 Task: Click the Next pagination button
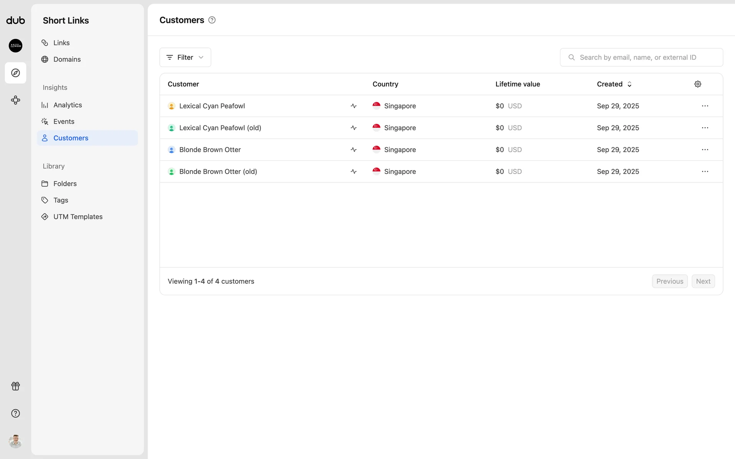point(703,282)
